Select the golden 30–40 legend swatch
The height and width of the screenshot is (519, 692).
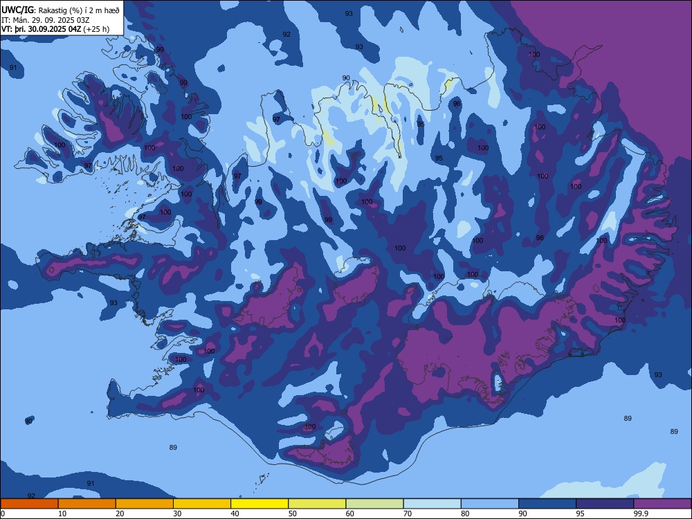tap(202, 504)
